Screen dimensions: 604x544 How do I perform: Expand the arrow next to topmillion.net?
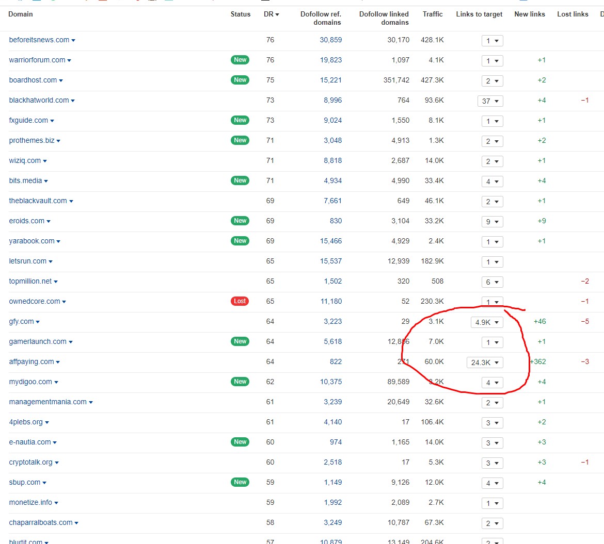click(x=55, y=282)
